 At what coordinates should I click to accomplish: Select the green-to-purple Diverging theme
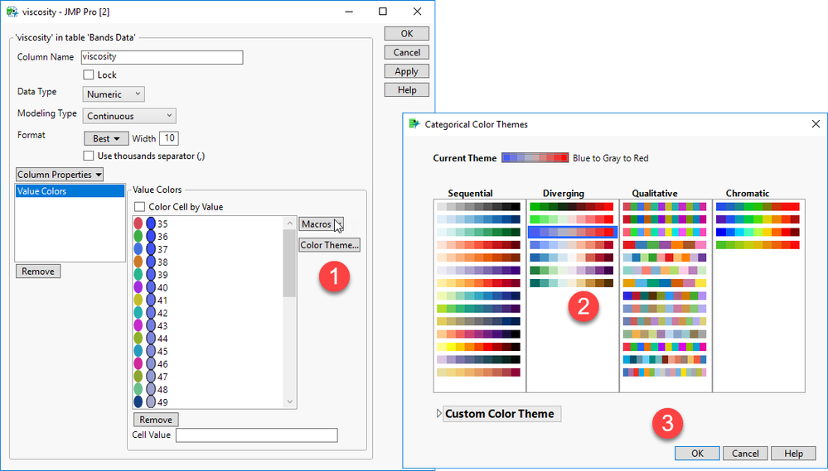[572, 270]
